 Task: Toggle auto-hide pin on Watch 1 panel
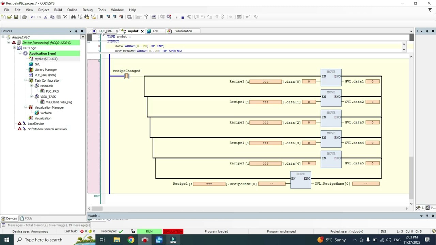coord(427,216)
